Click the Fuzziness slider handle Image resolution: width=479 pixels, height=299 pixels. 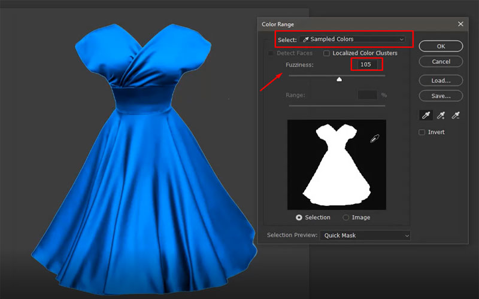(339, 78)
